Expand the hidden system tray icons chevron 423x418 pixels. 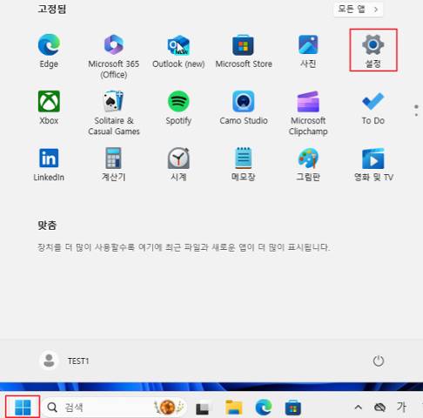click(359, 408)
